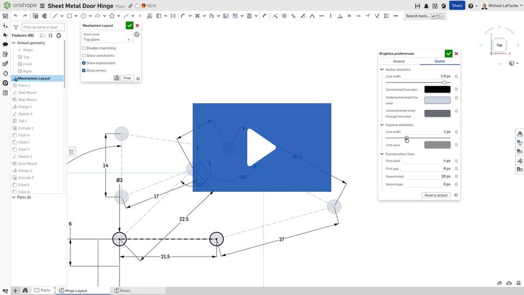Viewport: 524px width, 295px height.
Task: Apply the Horizontal constraint tool
Action: coord(321,16)
